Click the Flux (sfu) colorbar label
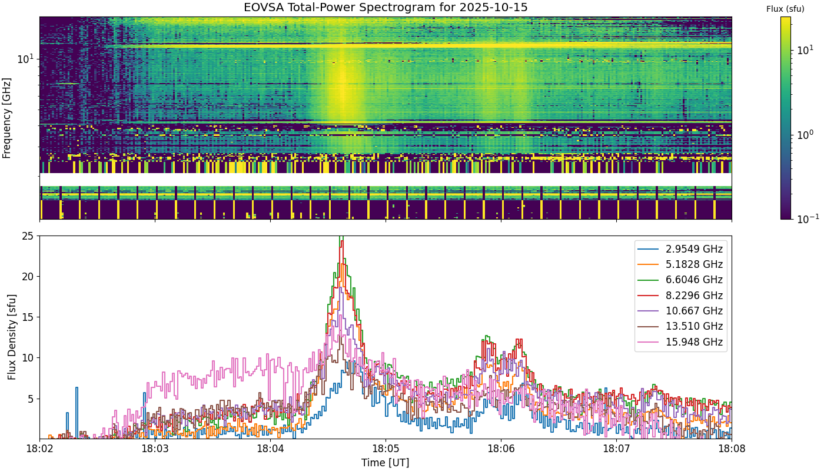The height and width of the screenshot is (471, 824). click(785, 9)
